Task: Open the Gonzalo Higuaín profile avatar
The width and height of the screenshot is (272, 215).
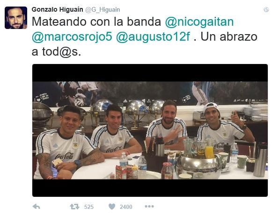Action: [16, 18]
